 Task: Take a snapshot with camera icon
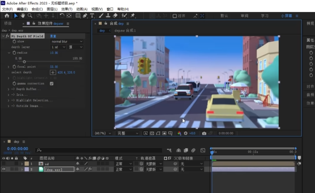point(204,133)
